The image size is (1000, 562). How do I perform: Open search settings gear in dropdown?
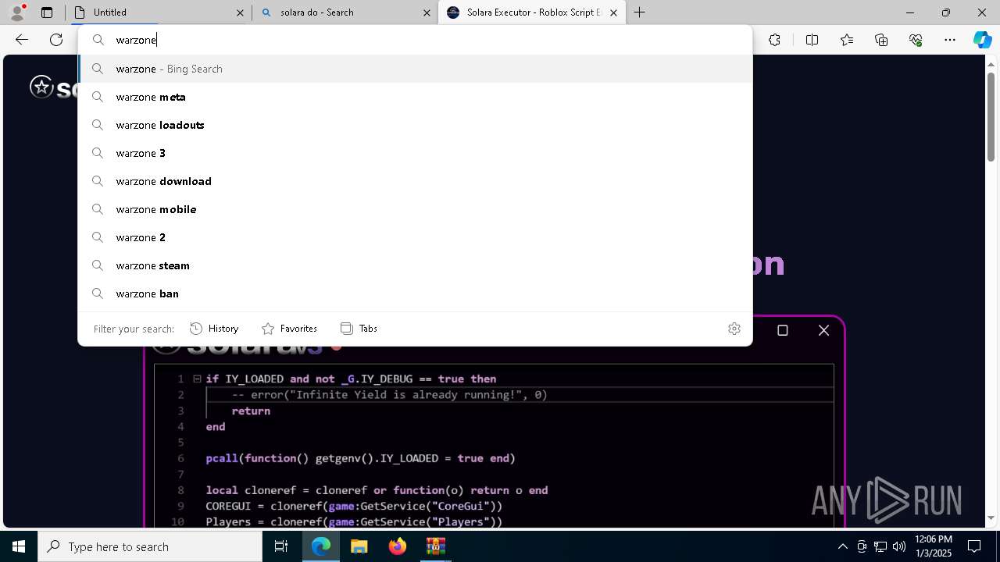734,329
